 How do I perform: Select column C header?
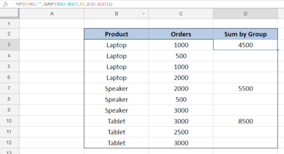[x=181, y=14]
